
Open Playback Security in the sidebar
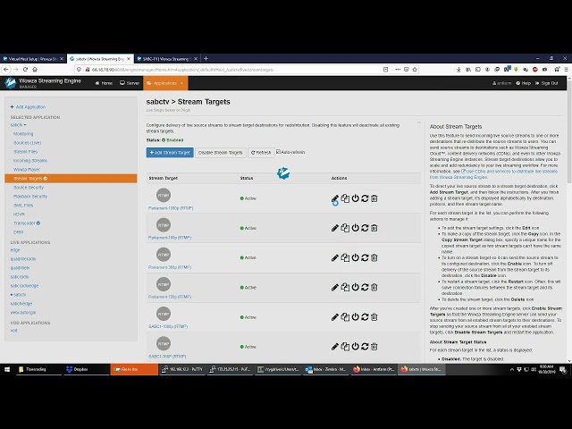[x=30, y=197]
